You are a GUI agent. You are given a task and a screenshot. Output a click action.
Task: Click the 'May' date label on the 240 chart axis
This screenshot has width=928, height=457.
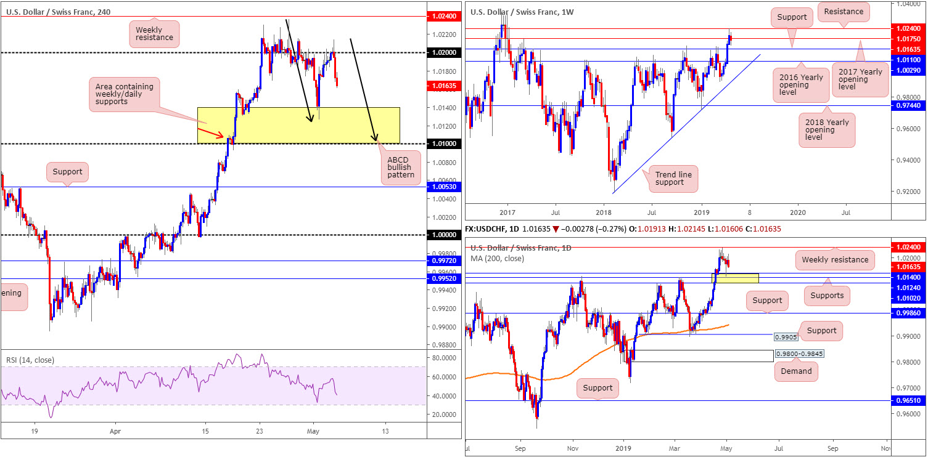coord(313,432)
